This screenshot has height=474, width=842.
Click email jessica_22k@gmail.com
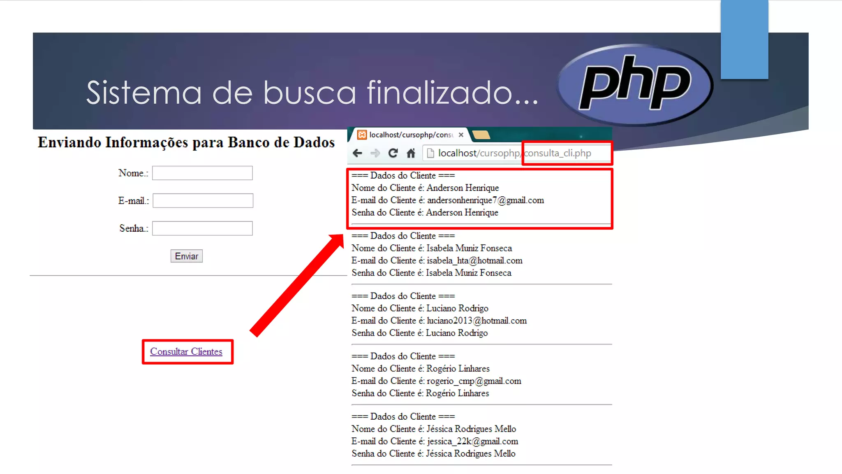(472, 441)
